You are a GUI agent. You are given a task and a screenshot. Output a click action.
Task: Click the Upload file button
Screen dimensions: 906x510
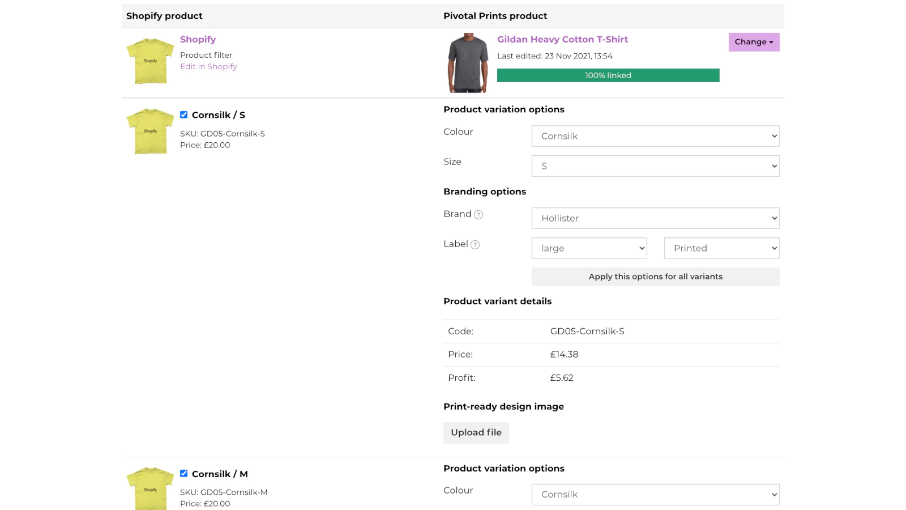476,432
